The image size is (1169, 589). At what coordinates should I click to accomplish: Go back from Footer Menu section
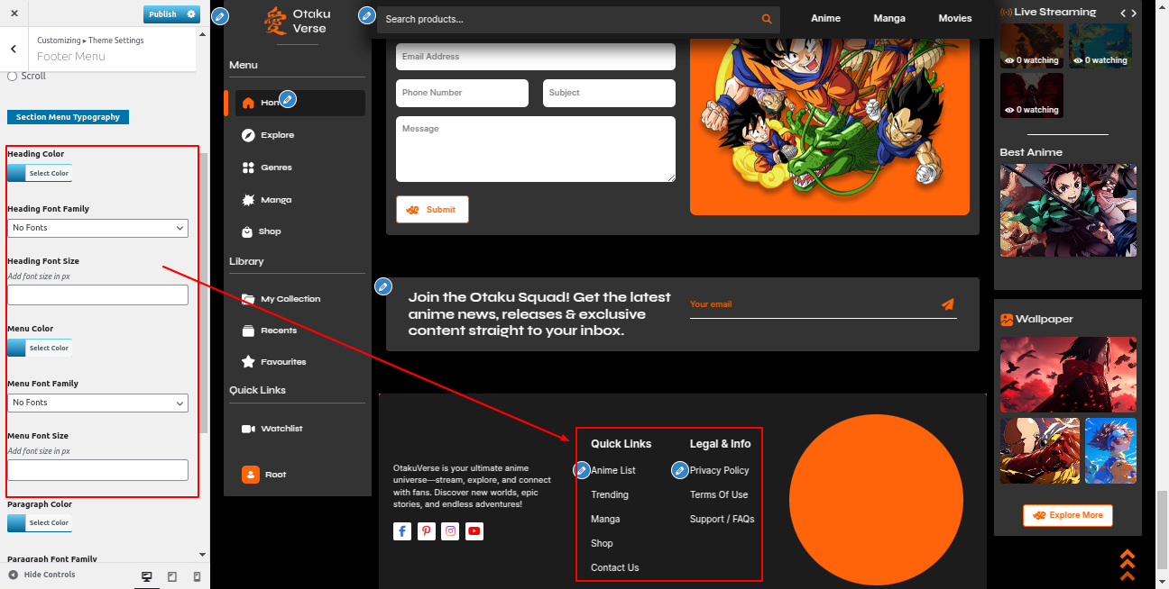[x=14, y=50]
